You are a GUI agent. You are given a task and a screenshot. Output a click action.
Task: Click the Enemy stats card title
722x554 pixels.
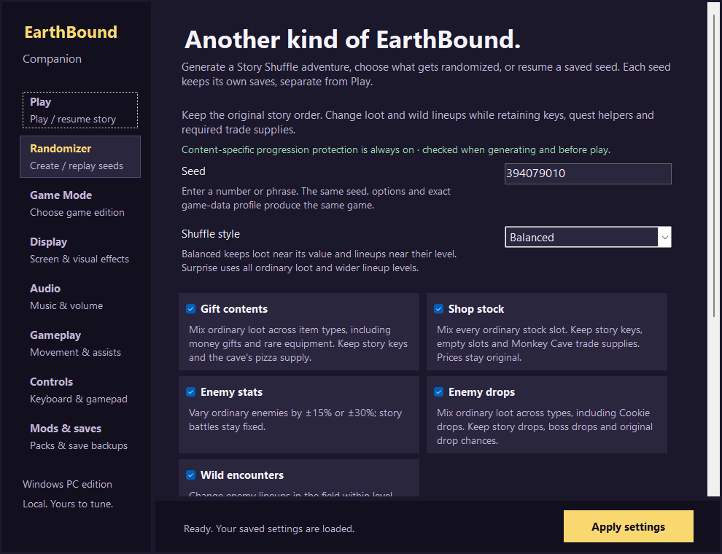[232, 392]
